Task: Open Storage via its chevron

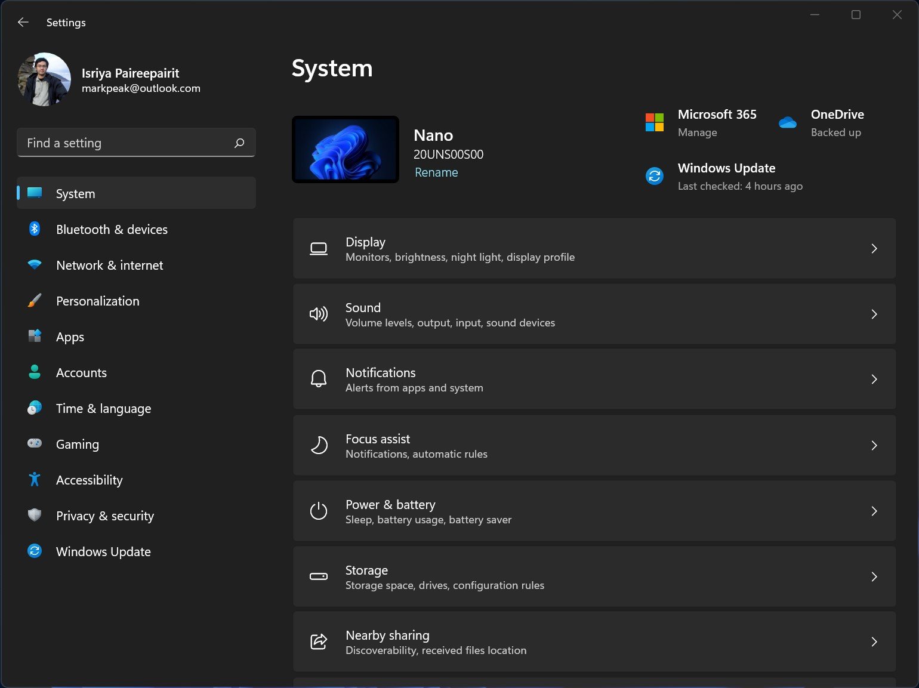Action: tap(874, 576)
